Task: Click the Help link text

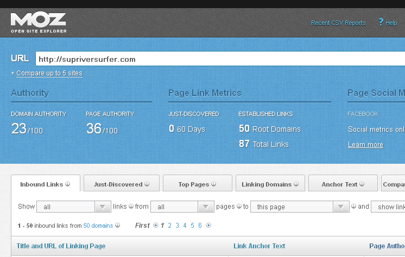Action: [x=391, y=23]
